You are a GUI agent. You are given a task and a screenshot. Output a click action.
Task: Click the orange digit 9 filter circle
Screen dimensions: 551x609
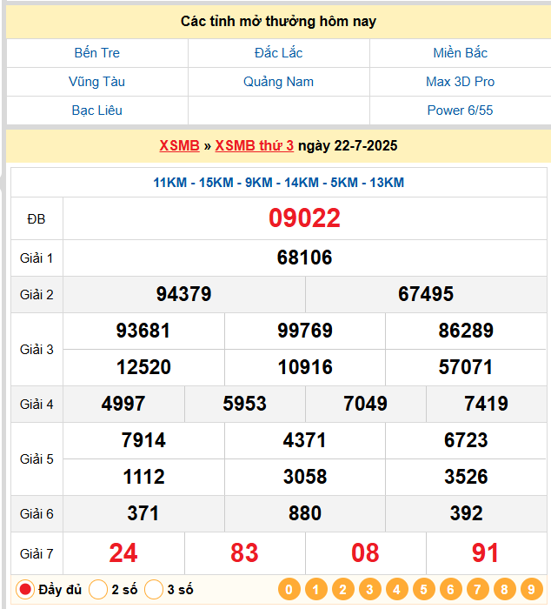tap(531, 589)
